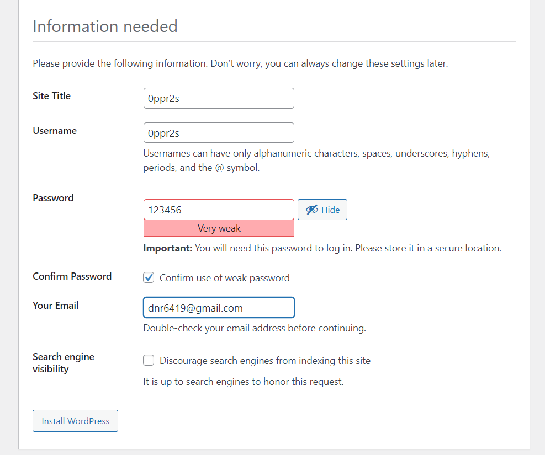Click the Password label
Image resolution: width=545 pixels, height=455 pixels.
click(x=53, y=198)
